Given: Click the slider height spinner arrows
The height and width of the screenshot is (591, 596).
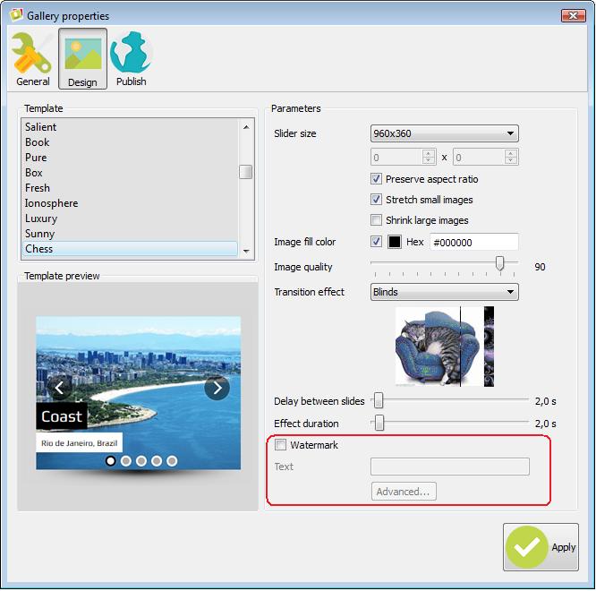Looking at the screenshot, I should [x=511, y=157].
